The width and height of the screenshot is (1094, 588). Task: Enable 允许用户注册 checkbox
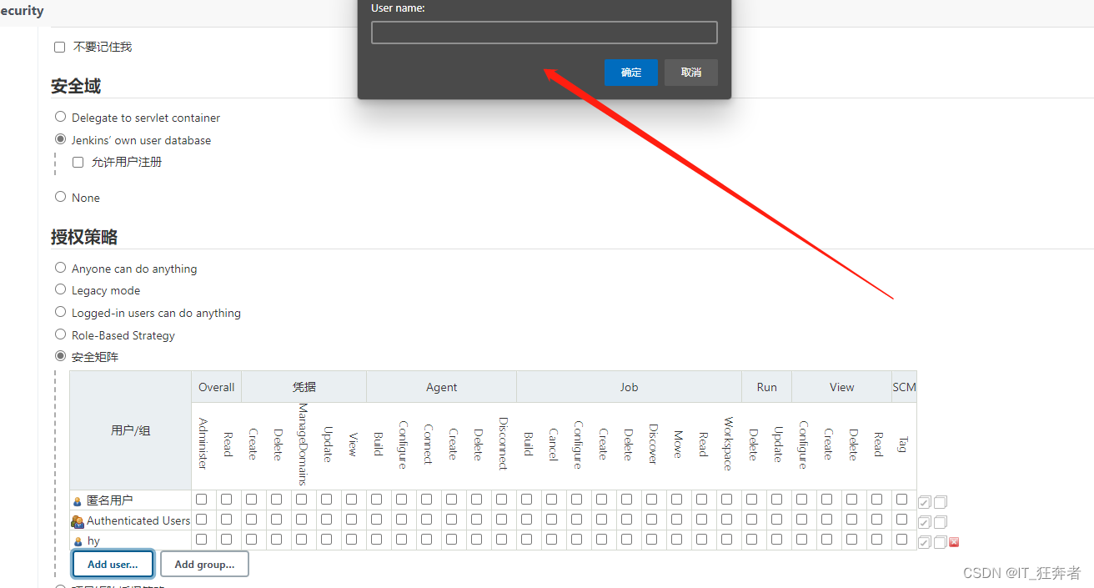[78, 163]
